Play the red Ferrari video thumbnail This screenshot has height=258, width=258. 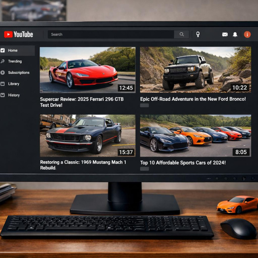87,70
